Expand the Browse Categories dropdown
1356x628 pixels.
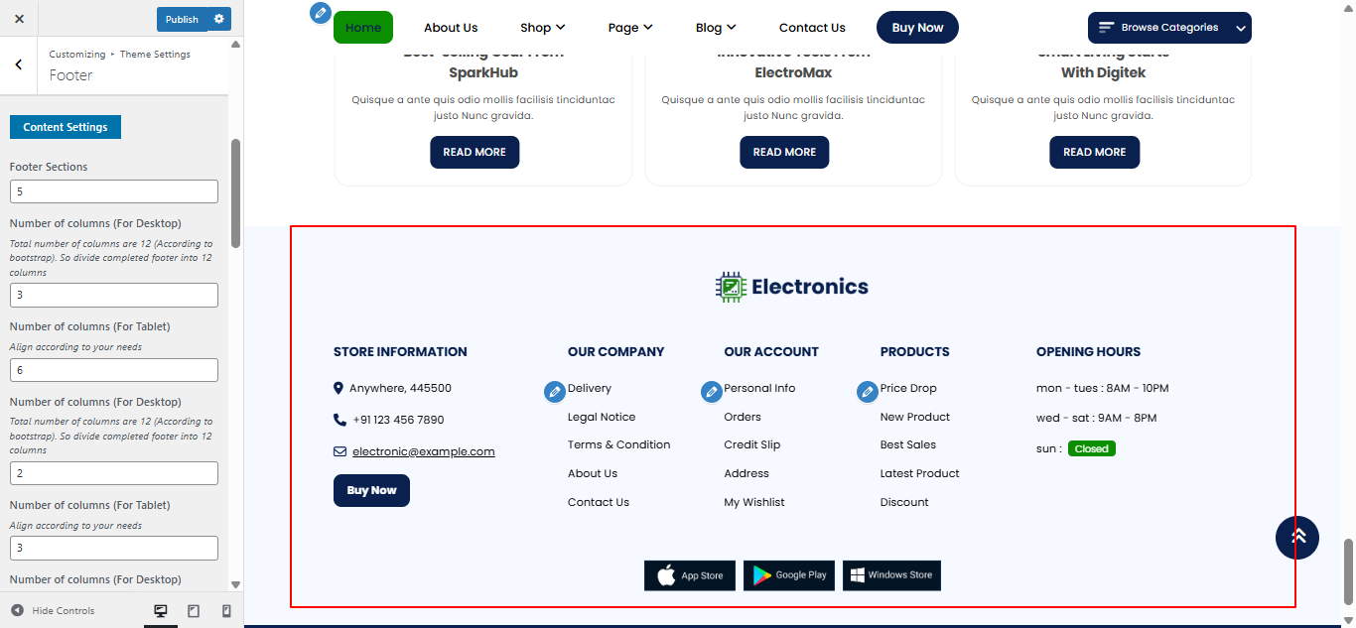(x=1168, y=27)
